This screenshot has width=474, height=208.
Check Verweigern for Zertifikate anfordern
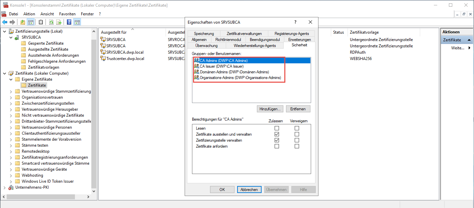[297, 146]
